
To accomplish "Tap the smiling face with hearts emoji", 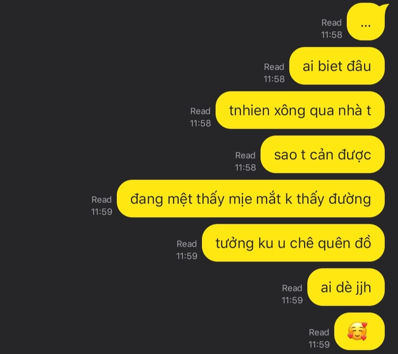I will point(357,331).
